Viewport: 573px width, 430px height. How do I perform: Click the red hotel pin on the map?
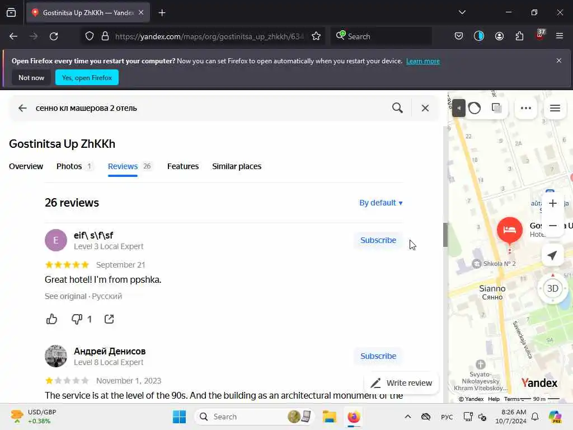pos(509,230)
